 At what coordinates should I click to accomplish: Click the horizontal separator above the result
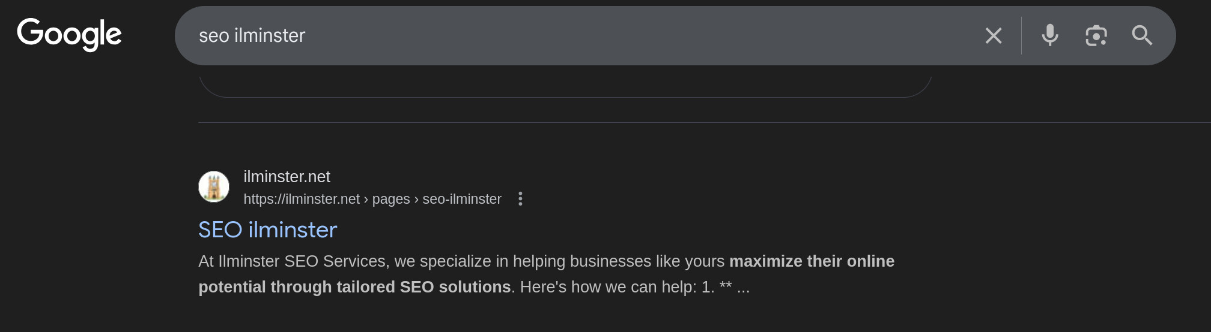(661, 123)
